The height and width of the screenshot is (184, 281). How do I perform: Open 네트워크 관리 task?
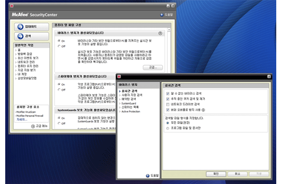point(26,62)
